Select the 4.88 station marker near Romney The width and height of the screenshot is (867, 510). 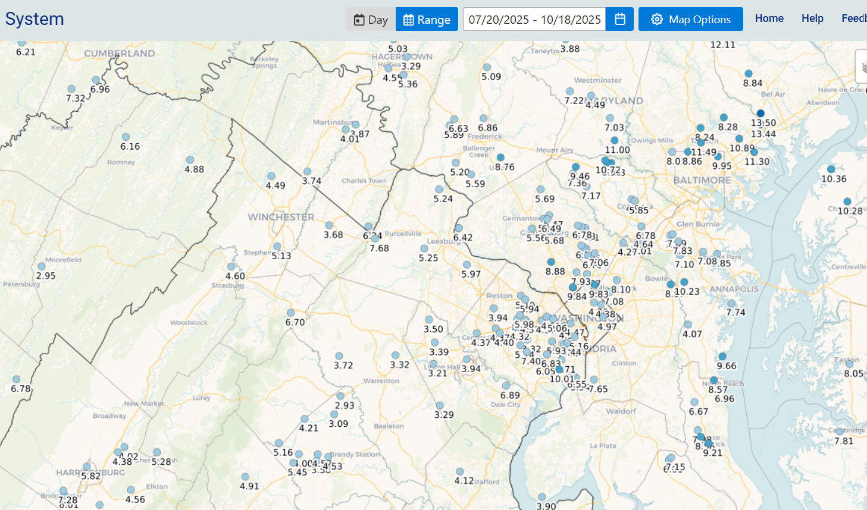click(x=190, y=160)
